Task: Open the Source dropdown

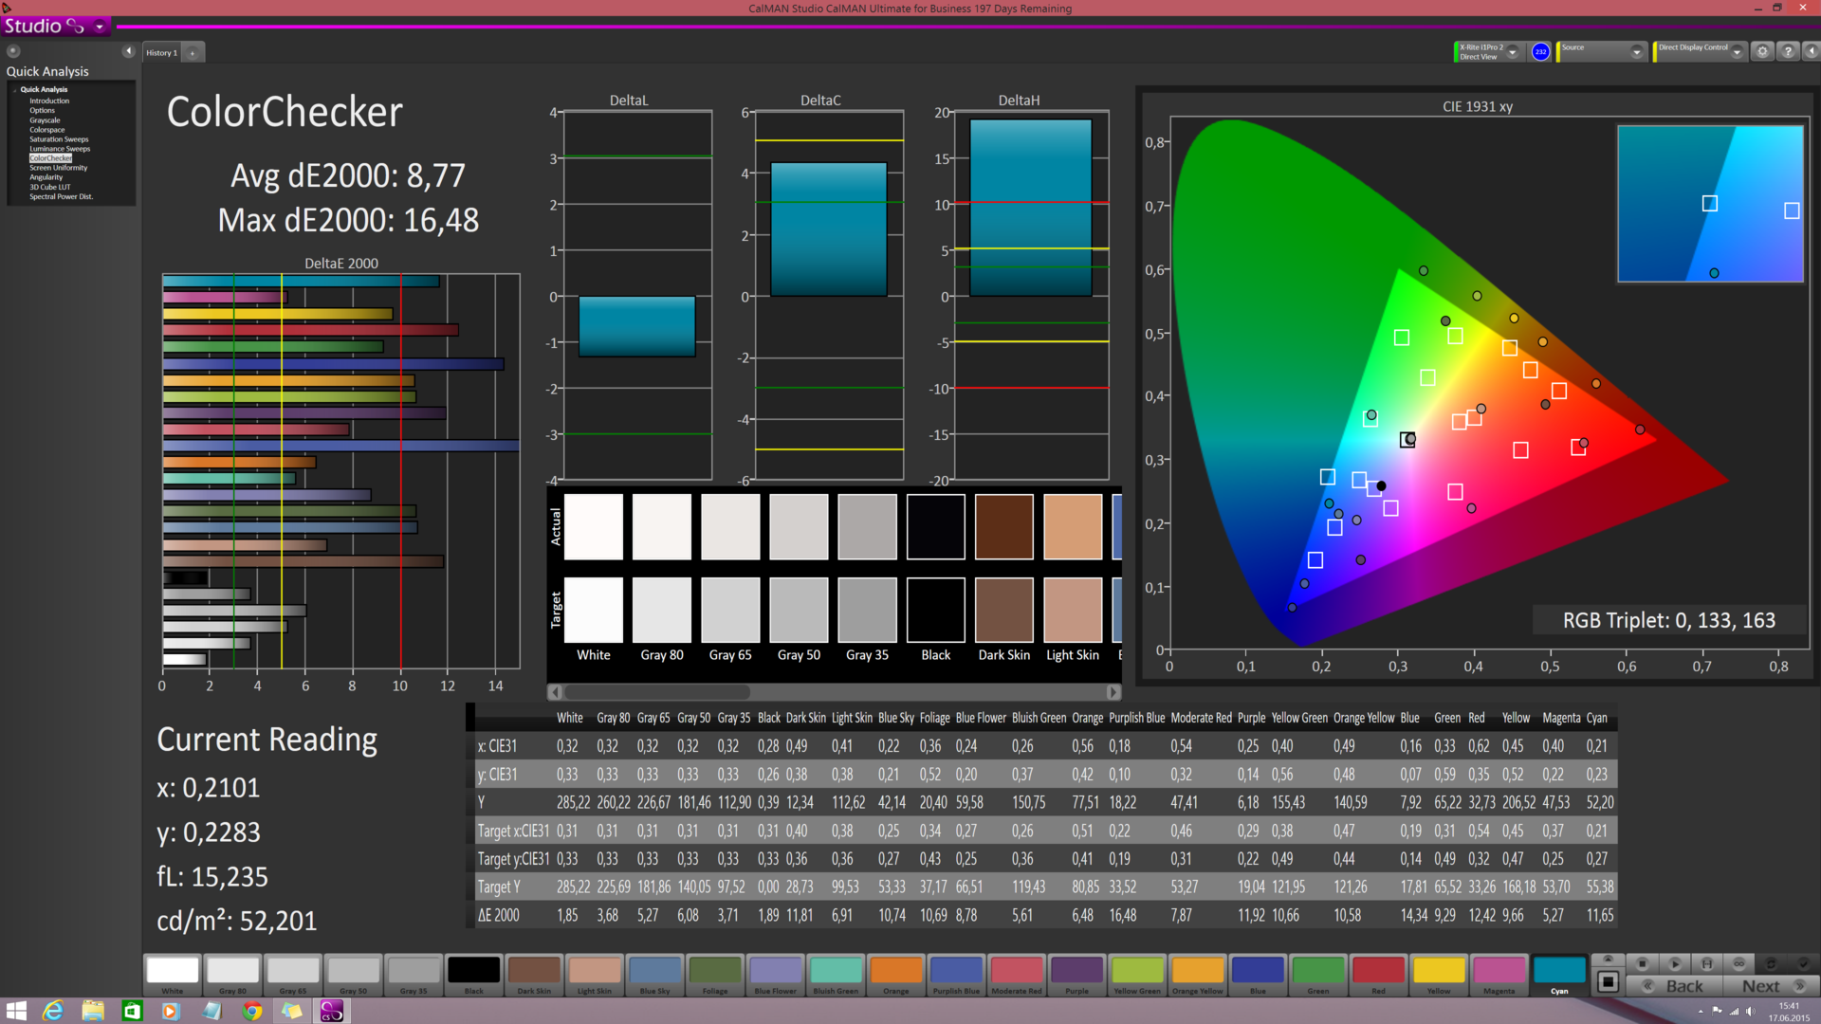Action: (x=1636, y=52)
